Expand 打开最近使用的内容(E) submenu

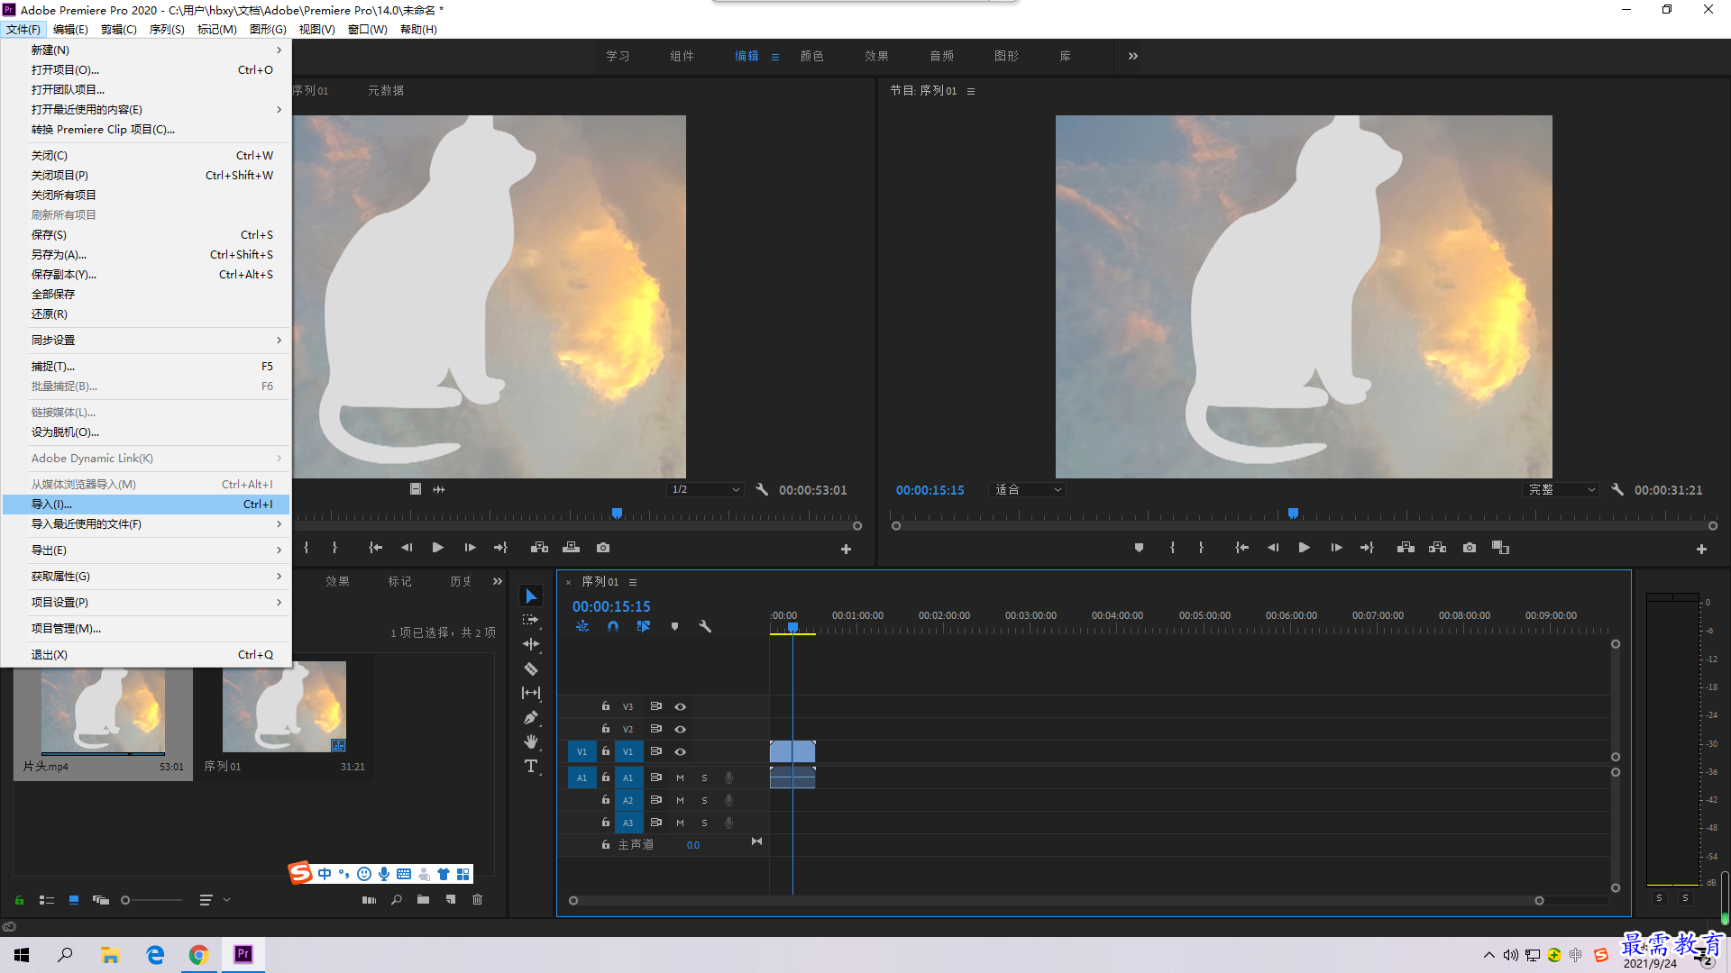click(146, 110)
